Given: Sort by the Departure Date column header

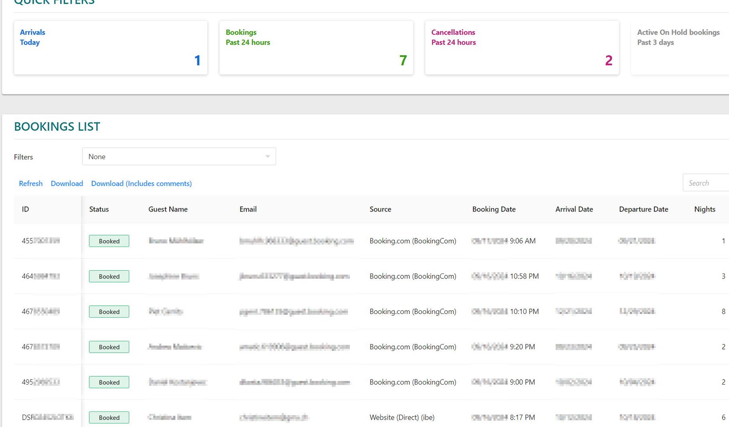Looking at the screenshot, I should pos(643,209).
